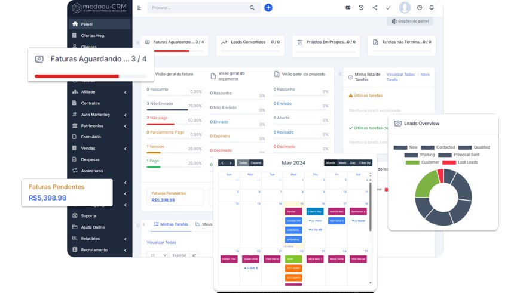
Task: Click the calendar Expand button
Action: (256, 163)
